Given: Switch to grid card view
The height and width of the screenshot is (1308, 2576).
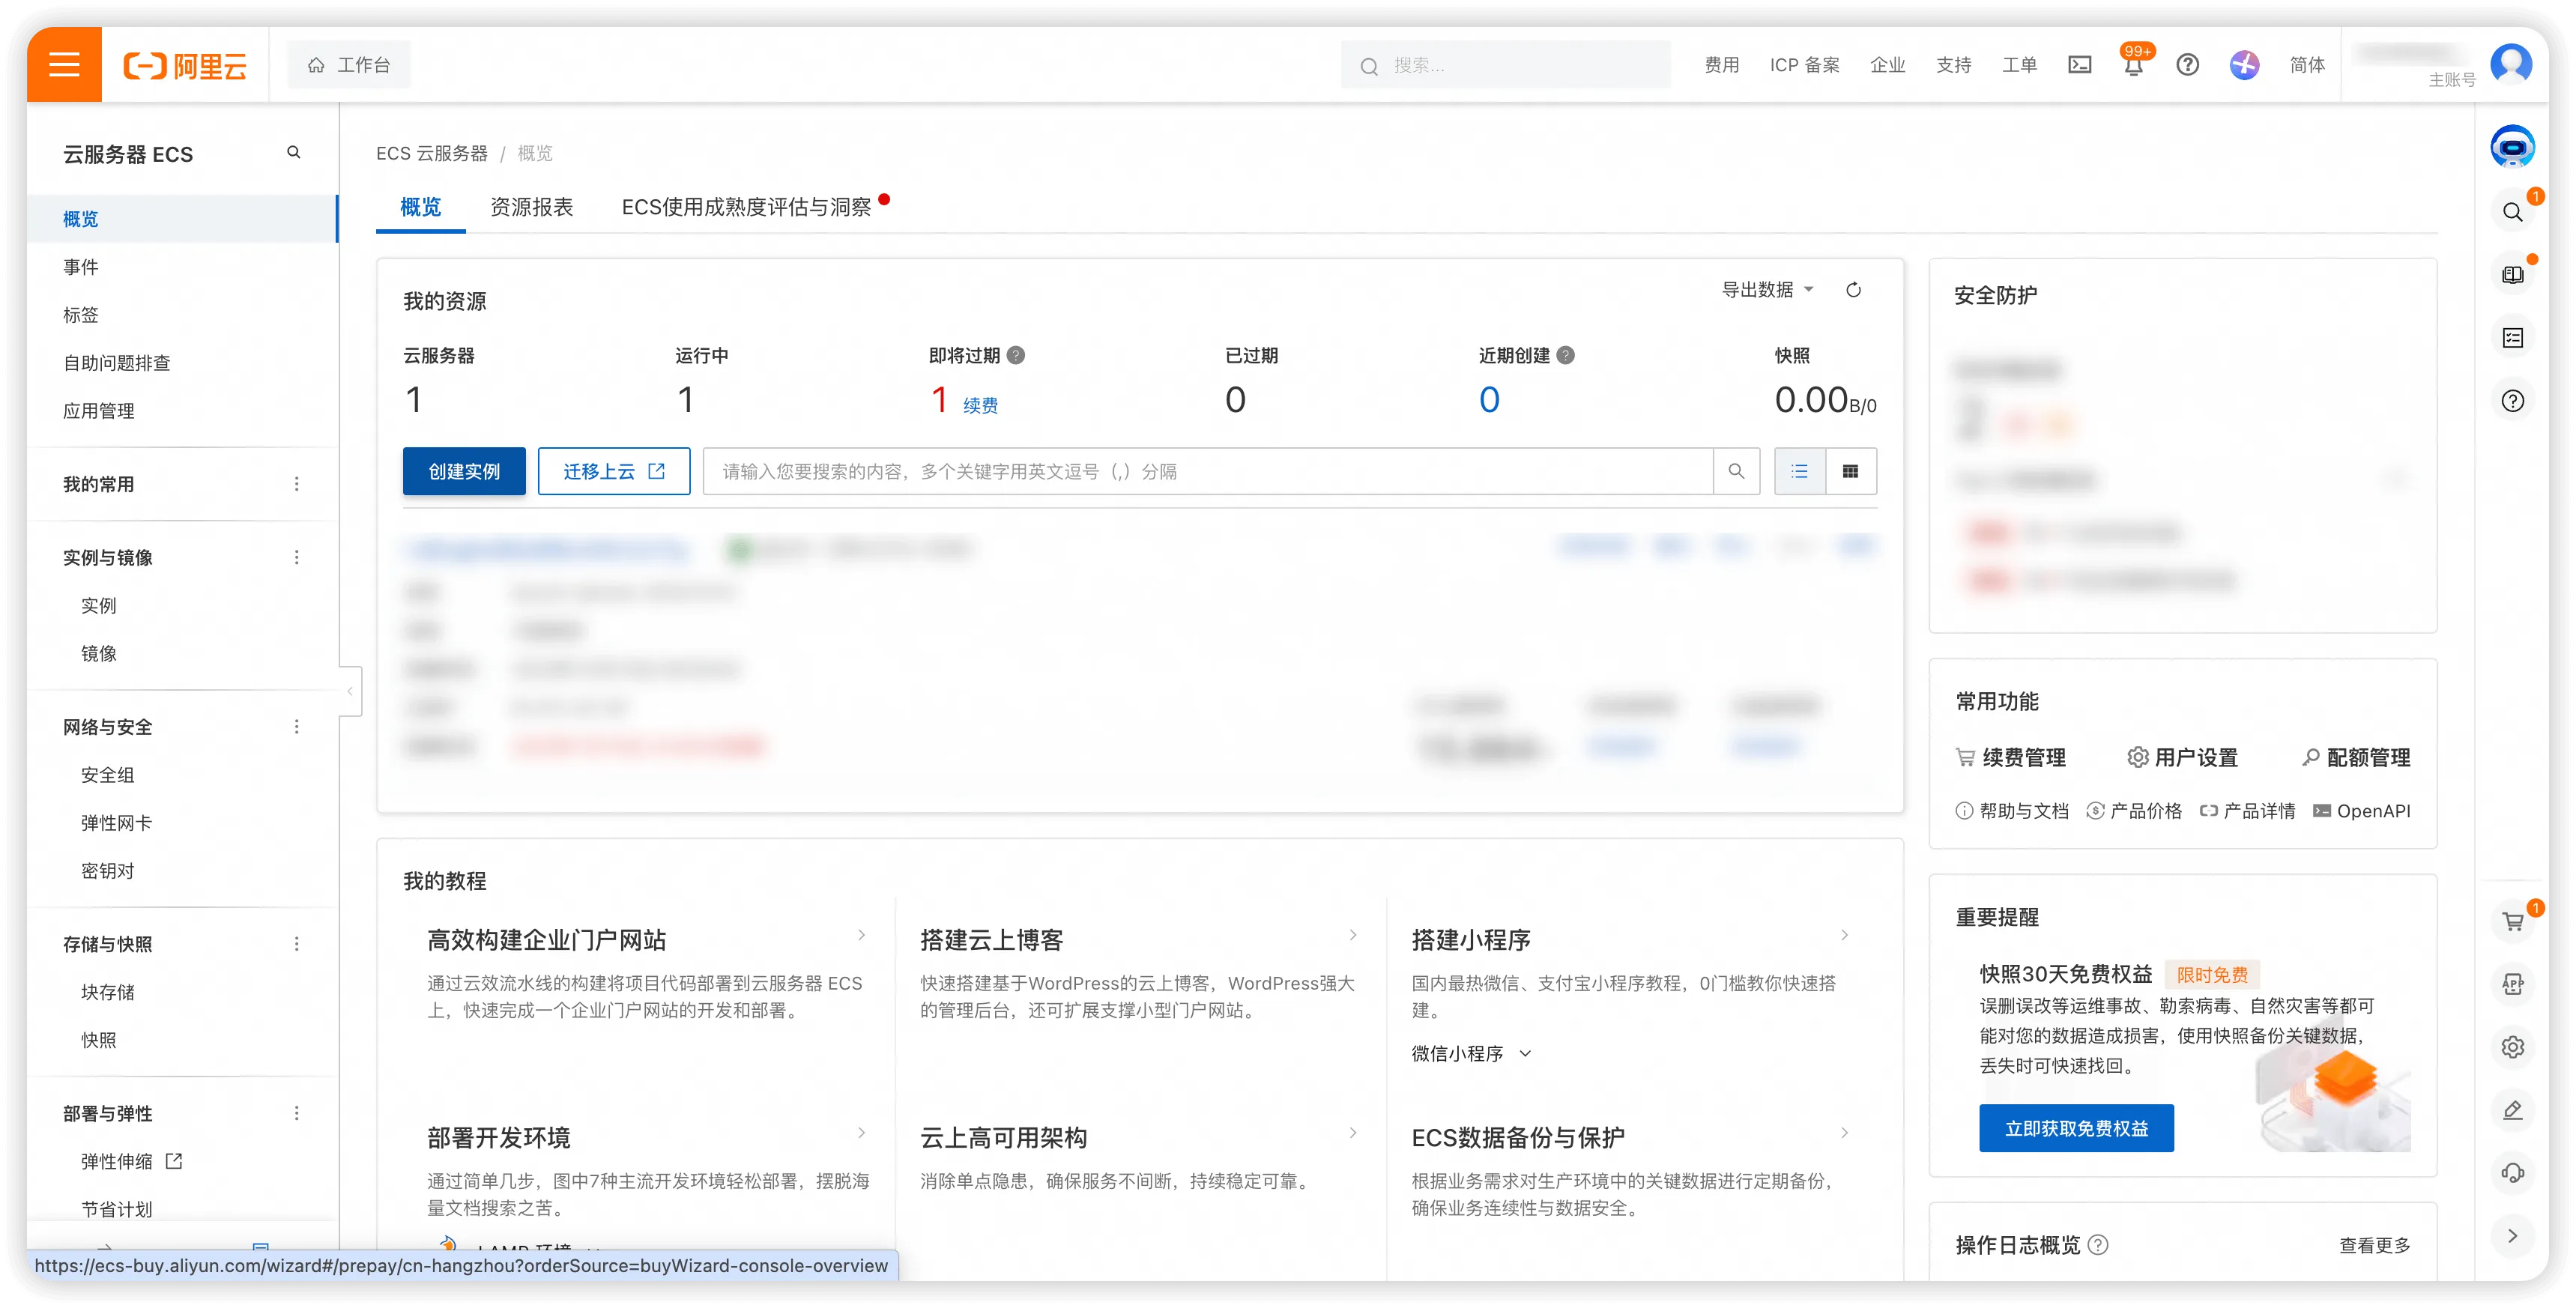Looking at the screenshot, I should point(1851,471).
